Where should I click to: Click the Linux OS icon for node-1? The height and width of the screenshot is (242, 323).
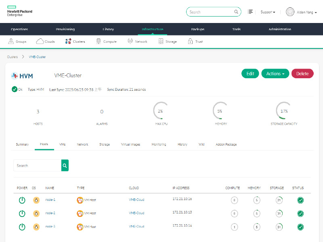pyautogui.click(x=36, y=200)
